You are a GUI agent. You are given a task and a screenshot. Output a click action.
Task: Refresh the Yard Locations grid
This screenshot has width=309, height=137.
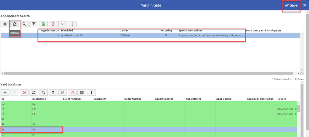[34, 93]
